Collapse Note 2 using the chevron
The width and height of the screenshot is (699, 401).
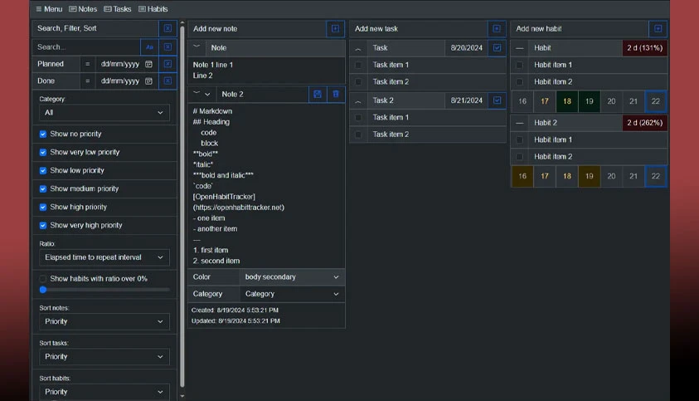pos(207,94)
